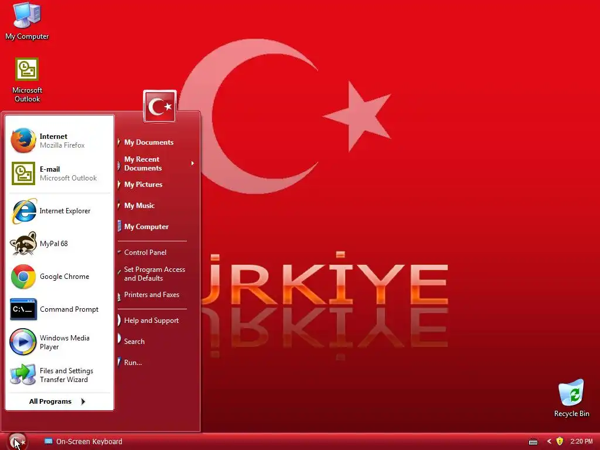This screenshot has width=600, height=450.
Task: Open Set Program Access and Defaults
Action: tap(154, 274)
